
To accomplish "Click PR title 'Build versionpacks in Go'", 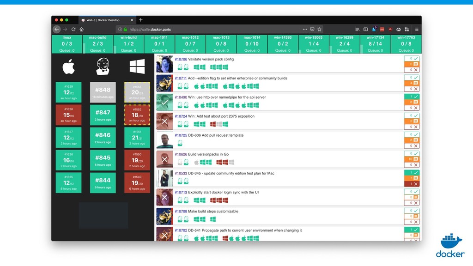I will click(208, 154).
